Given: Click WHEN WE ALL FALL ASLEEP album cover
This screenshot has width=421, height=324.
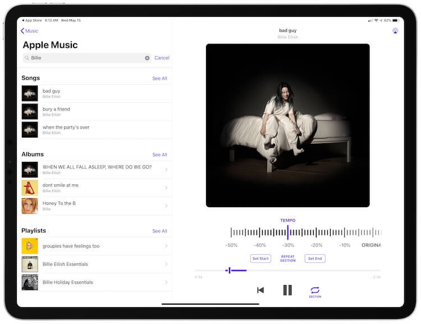Looking at the screenshot, I should pyautogui.click(x=30, y=170).
